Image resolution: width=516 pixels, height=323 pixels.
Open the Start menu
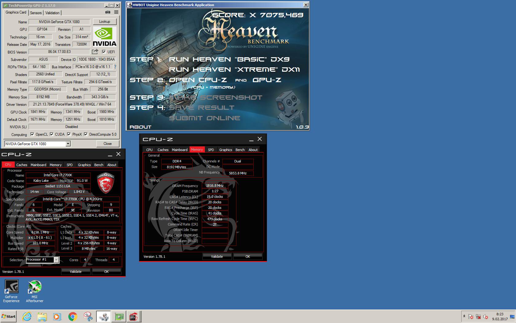[x=9, y=317]
